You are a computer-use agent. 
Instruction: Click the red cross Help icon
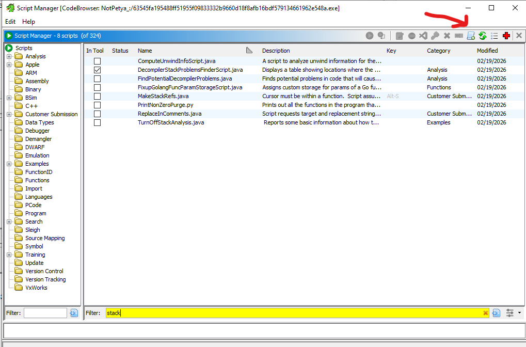506,36
